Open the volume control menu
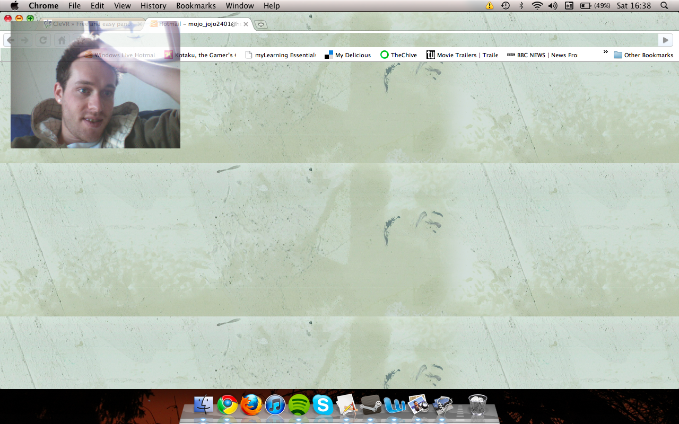Viewport: 679px width, 424px height. 553,6
